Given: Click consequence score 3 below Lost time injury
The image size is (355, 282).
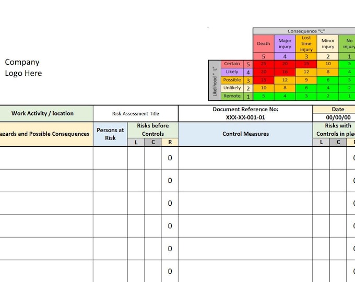Looking at the screenshot, I should coord(306,56).
